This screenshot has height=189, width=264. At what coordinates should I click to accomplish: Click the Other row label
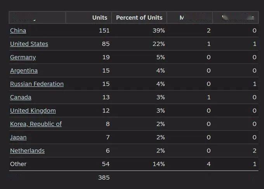pos(18,164)
